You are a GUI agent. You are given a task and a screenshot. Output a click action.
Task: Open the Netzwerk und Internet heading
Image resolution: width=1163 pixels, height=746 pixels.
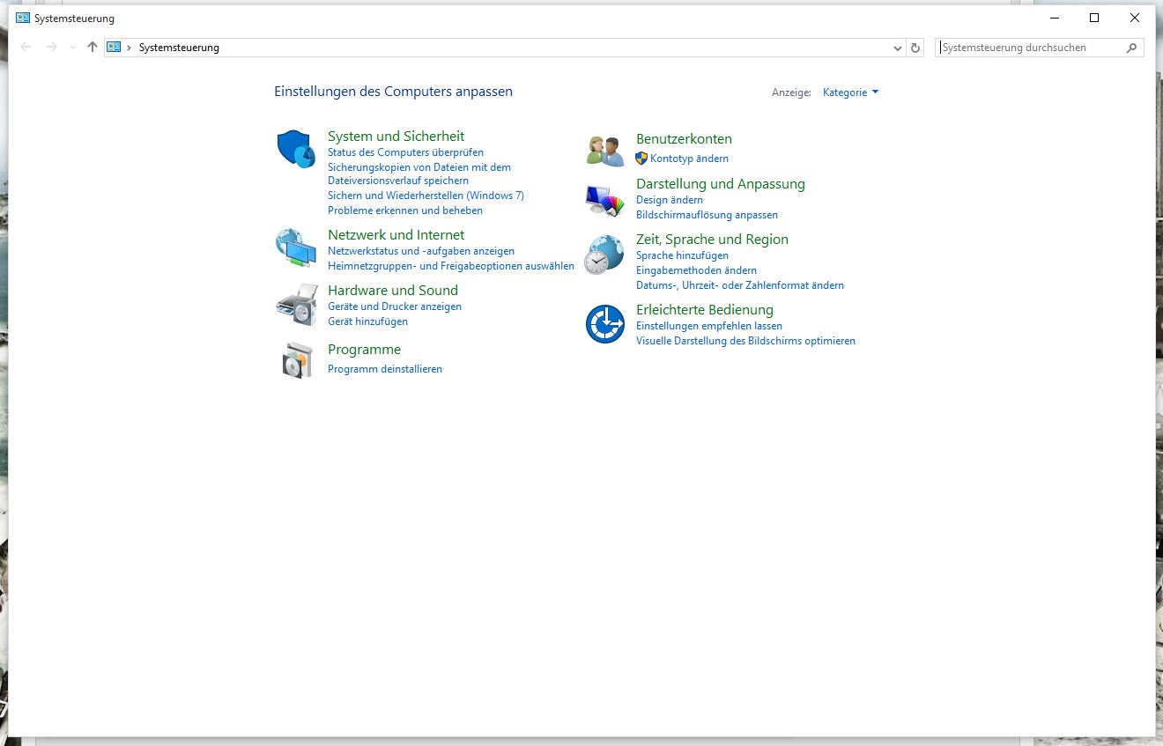coord(396,235)
